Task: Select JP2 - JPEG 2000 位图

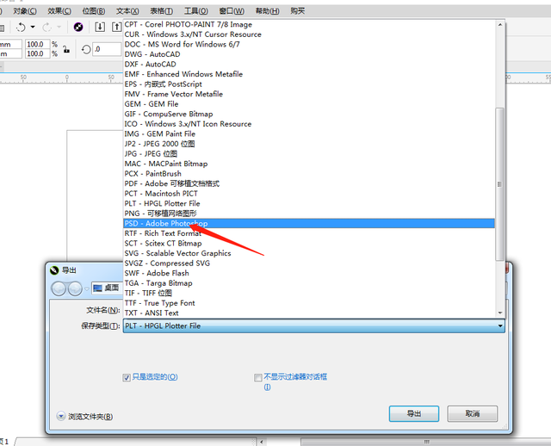Action: click(309, 144)
